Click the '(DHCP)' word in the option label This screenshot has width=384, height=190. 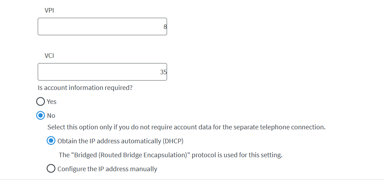click(x=173, y=141)
